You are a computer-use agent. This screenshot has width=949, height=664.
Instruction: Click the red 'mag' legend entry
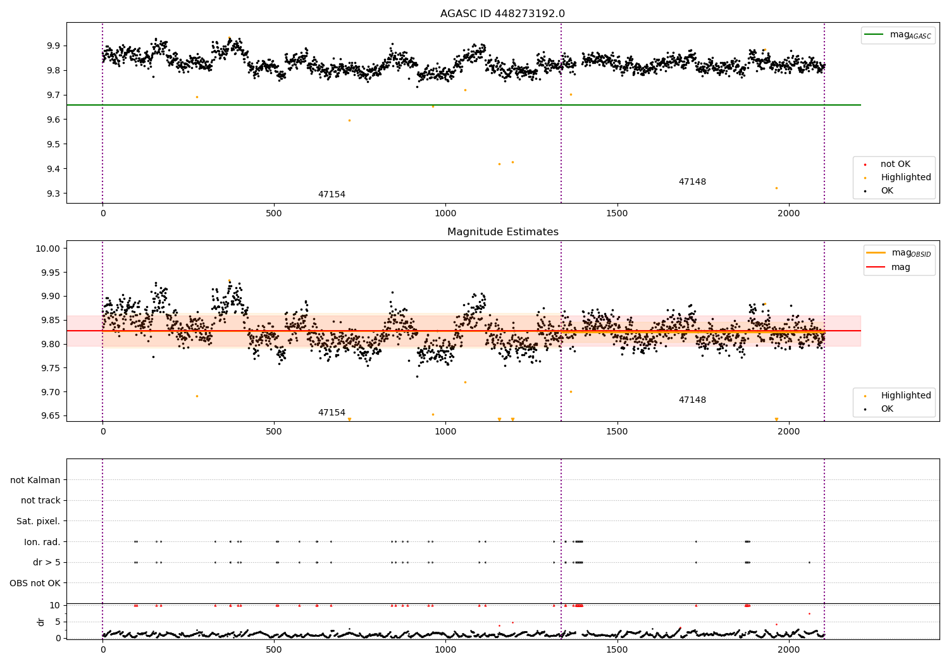tap(900, 267)
